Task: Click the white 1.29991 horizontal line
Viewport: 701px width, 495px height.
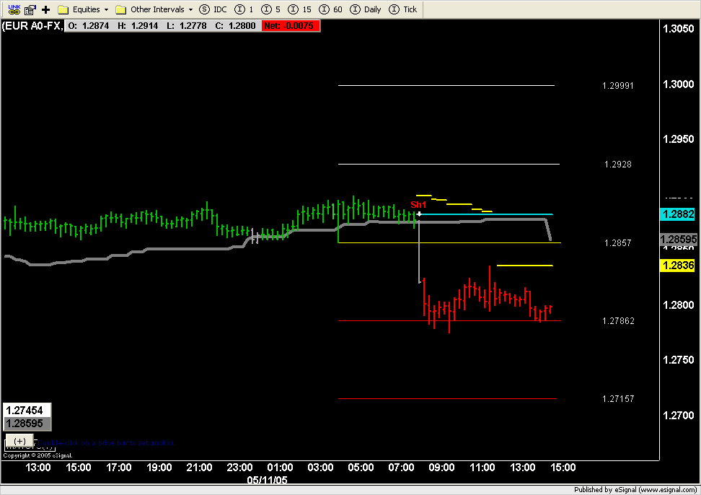Action: (446, 85)
